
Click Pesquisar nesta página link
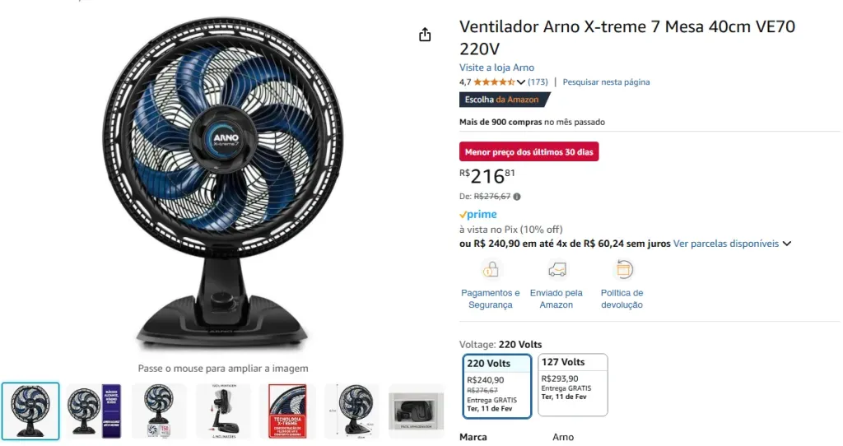[x=606, y=82]
